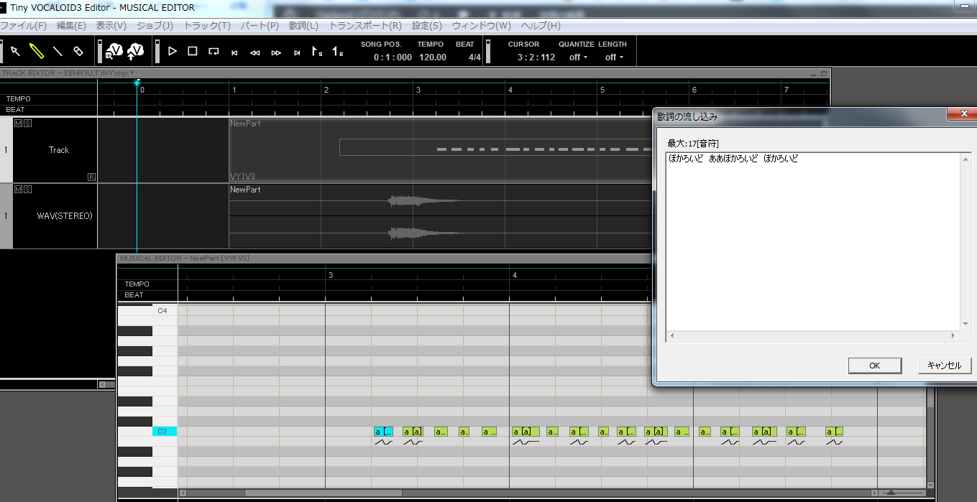
Task: Click the fast forward button
Action: [x=276, y=52]
